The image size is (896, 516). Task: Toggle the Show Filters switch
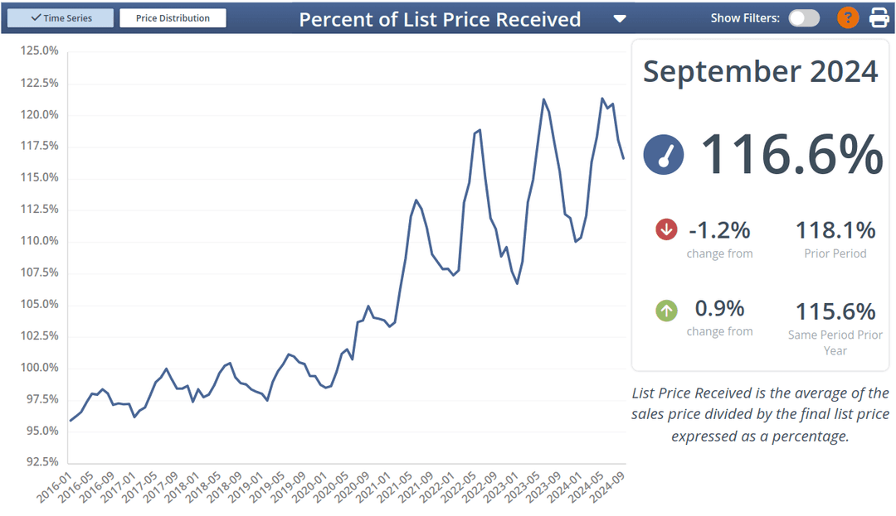pyautogui.click(x=804, y=18)
